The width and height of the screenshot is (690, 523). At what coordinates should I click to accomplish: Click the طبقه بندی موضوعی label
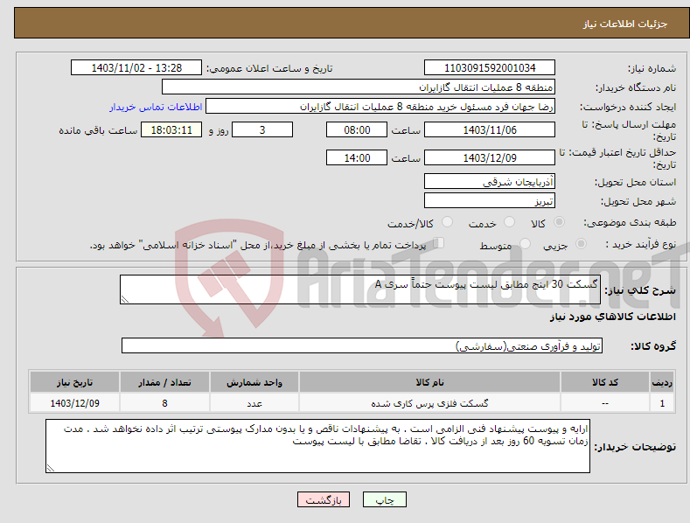pos(630,223)
